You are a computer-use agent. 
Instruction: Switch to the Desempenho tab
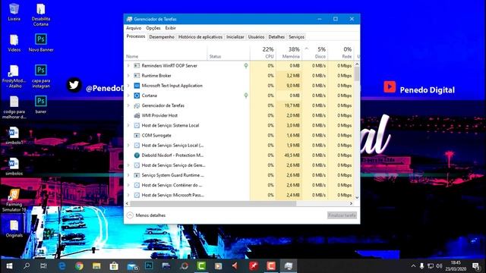tap(162, 37)
